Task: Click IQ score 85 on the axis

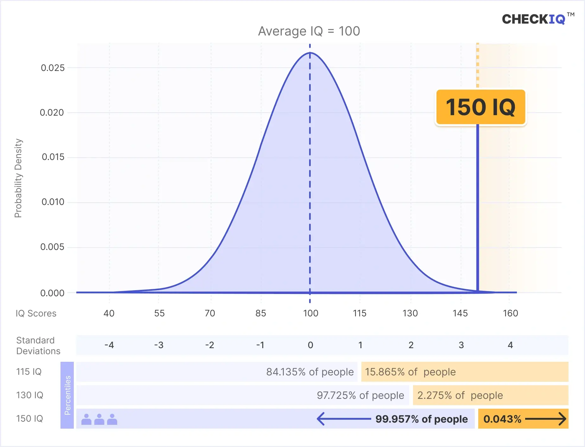Action: pyautogui.click(x=261, y=313)
